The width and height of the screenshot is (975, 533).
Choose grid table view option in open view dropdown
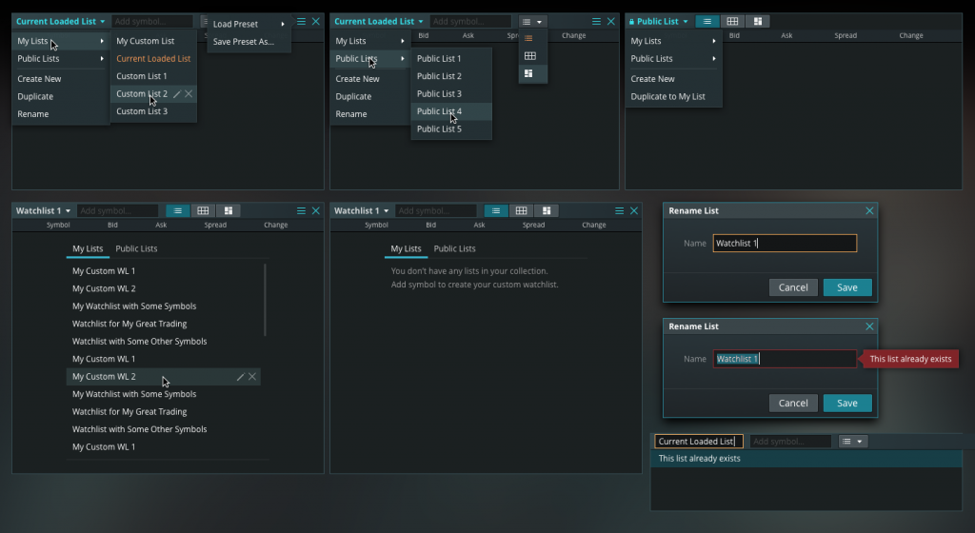pos(529,56)
